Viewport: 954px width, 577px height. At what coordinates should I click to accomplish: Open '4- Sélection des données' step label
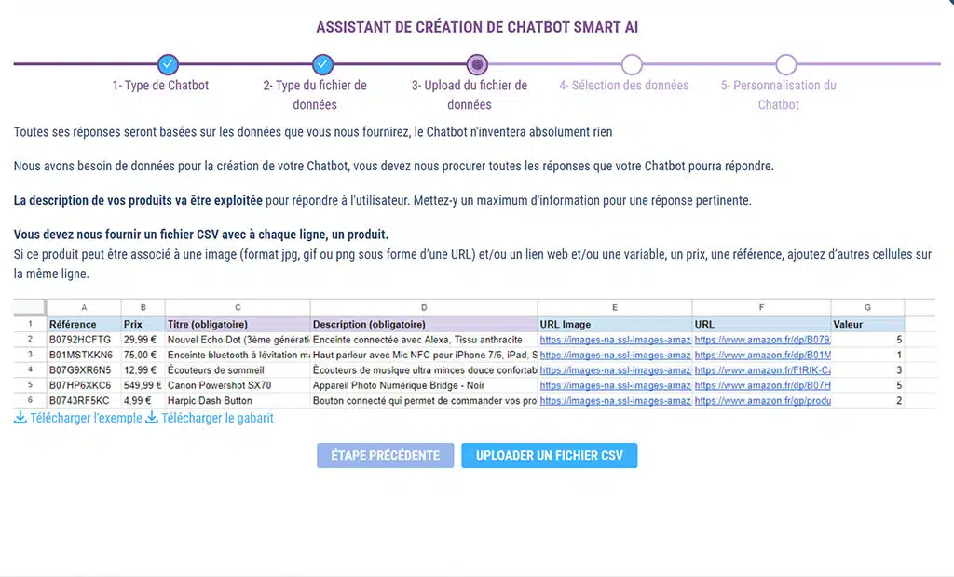click(x=623, y=86)
